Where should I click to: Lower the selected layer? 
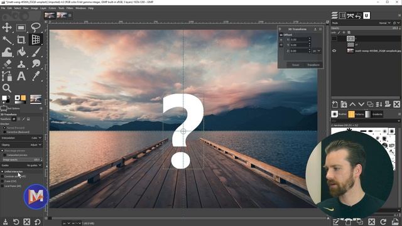[361, 104]
